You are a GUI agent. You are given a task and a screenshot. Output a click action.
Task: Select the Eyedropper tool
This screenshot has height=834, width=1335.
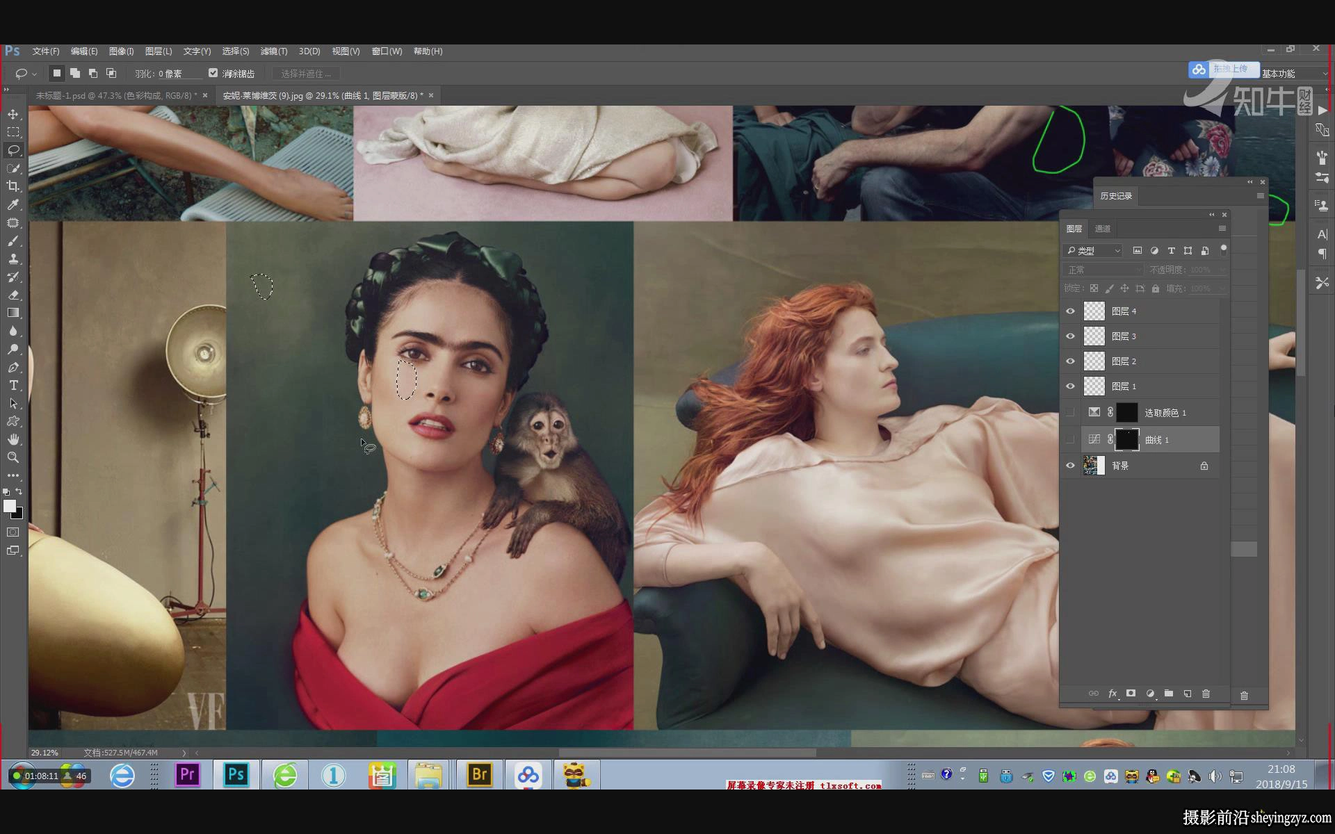(x=13, y=204)
